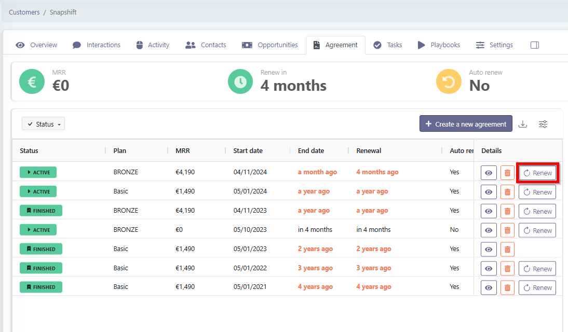Screen dimensions: 568x332
Task: Click Create a new agreement button
Action: 466,124
